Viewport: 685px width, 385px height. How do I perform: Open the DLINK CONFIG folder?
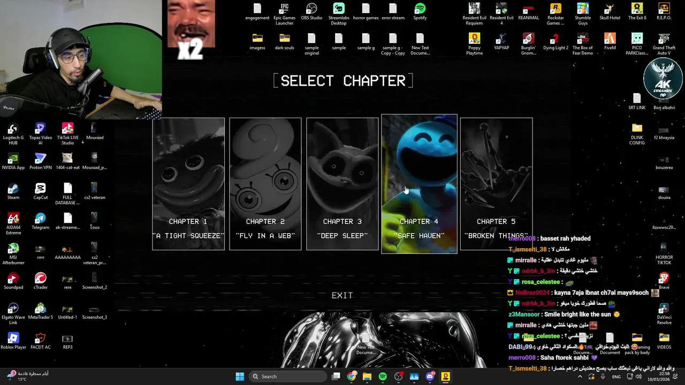[x=637, y=134]
